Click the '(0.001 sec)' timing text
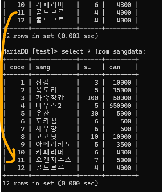162x192 pixels. pos(78,36)
